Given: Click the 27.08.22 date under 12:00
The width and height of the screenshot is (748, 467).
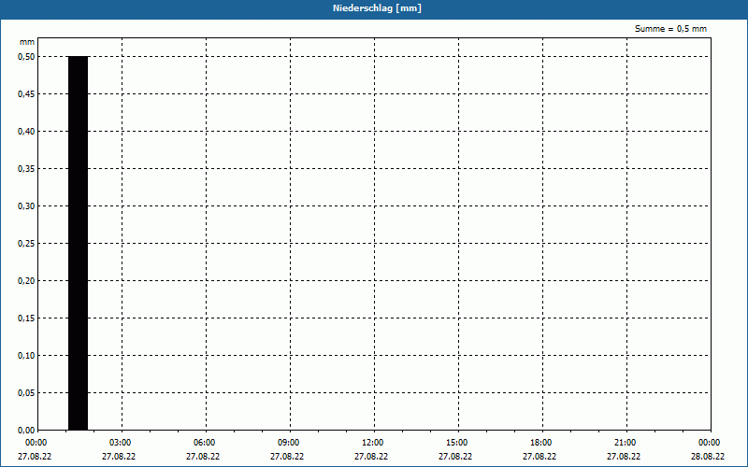Looking at the screenshot, I should coord(371,456).
